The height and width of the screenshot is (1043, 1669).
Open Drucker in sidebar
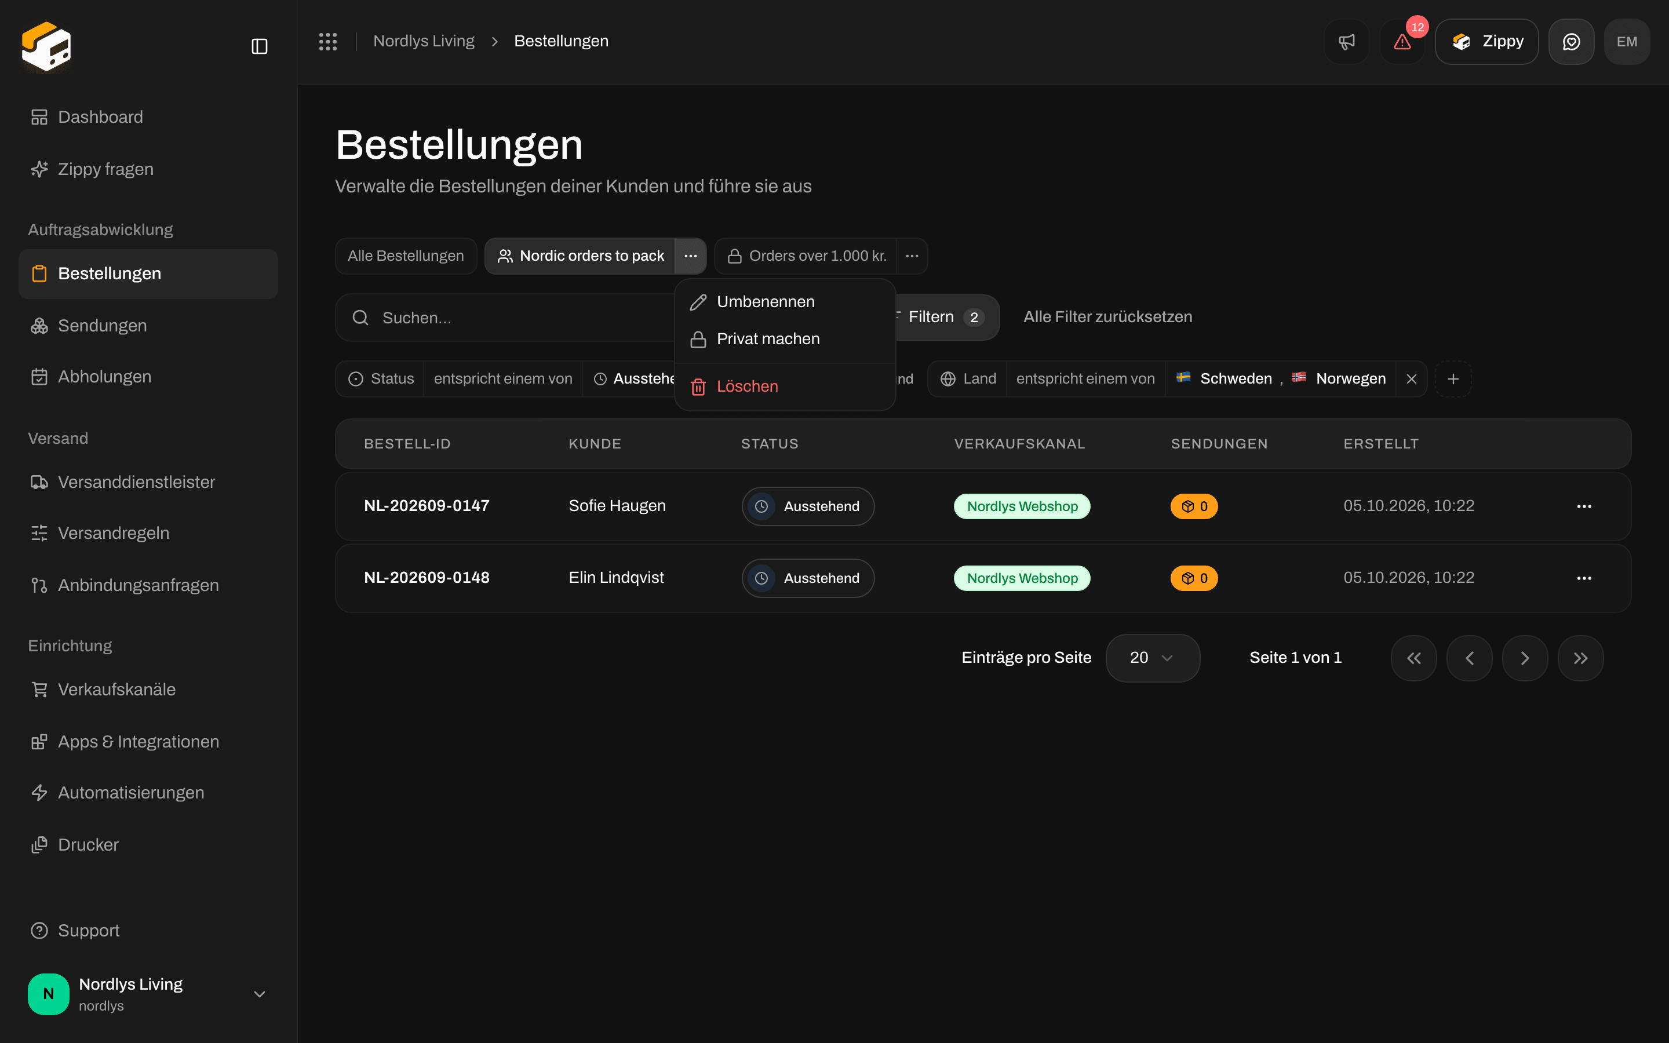click(x=148, y=845)
